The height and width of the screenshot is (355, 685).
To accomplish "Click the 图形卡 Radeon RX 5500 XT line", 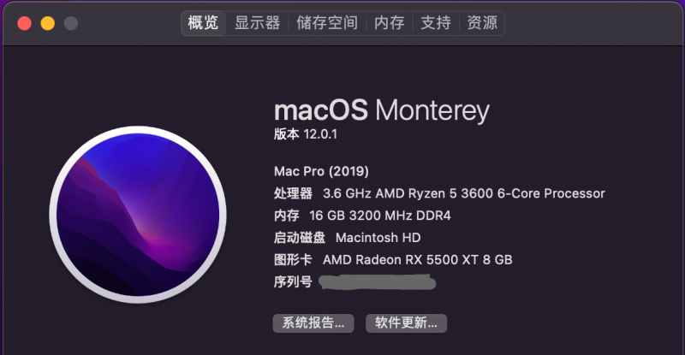I will pos(393,260).
